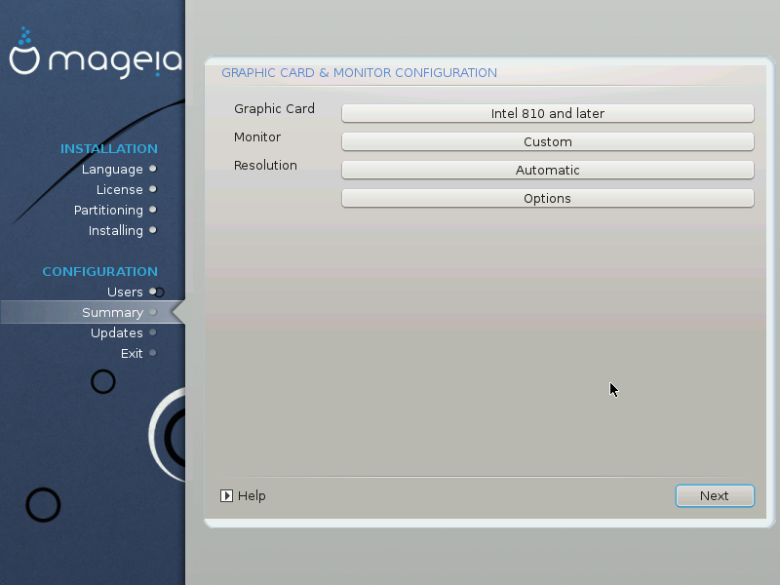Click the Mageia logo

click(x=96, y=54)
